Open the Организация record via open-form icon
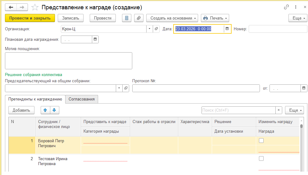The width and height of the screenshot is (308, 175). point(156,29)
